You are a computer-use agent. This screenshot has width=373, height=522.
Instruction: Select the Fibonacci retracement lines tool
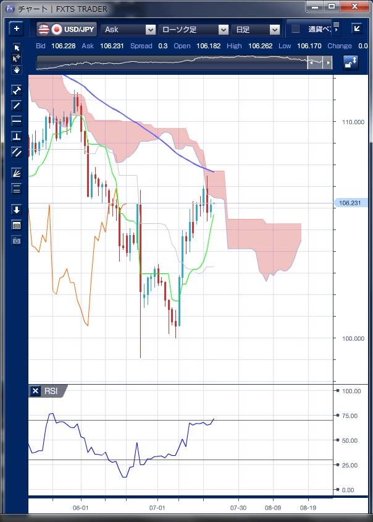point(17,189)
